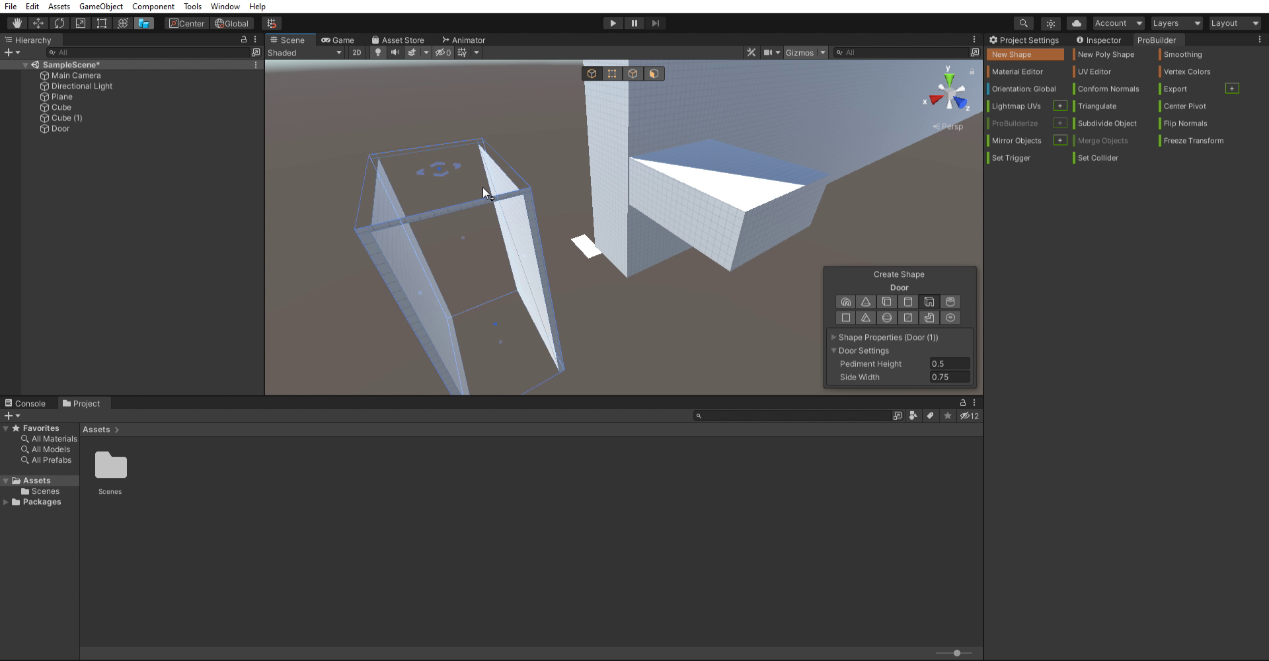The width and height of the screenshot is (1269, 661).
Task: Click Flip Normals in ProBuilder panel
Action: tap(1185, 124)
